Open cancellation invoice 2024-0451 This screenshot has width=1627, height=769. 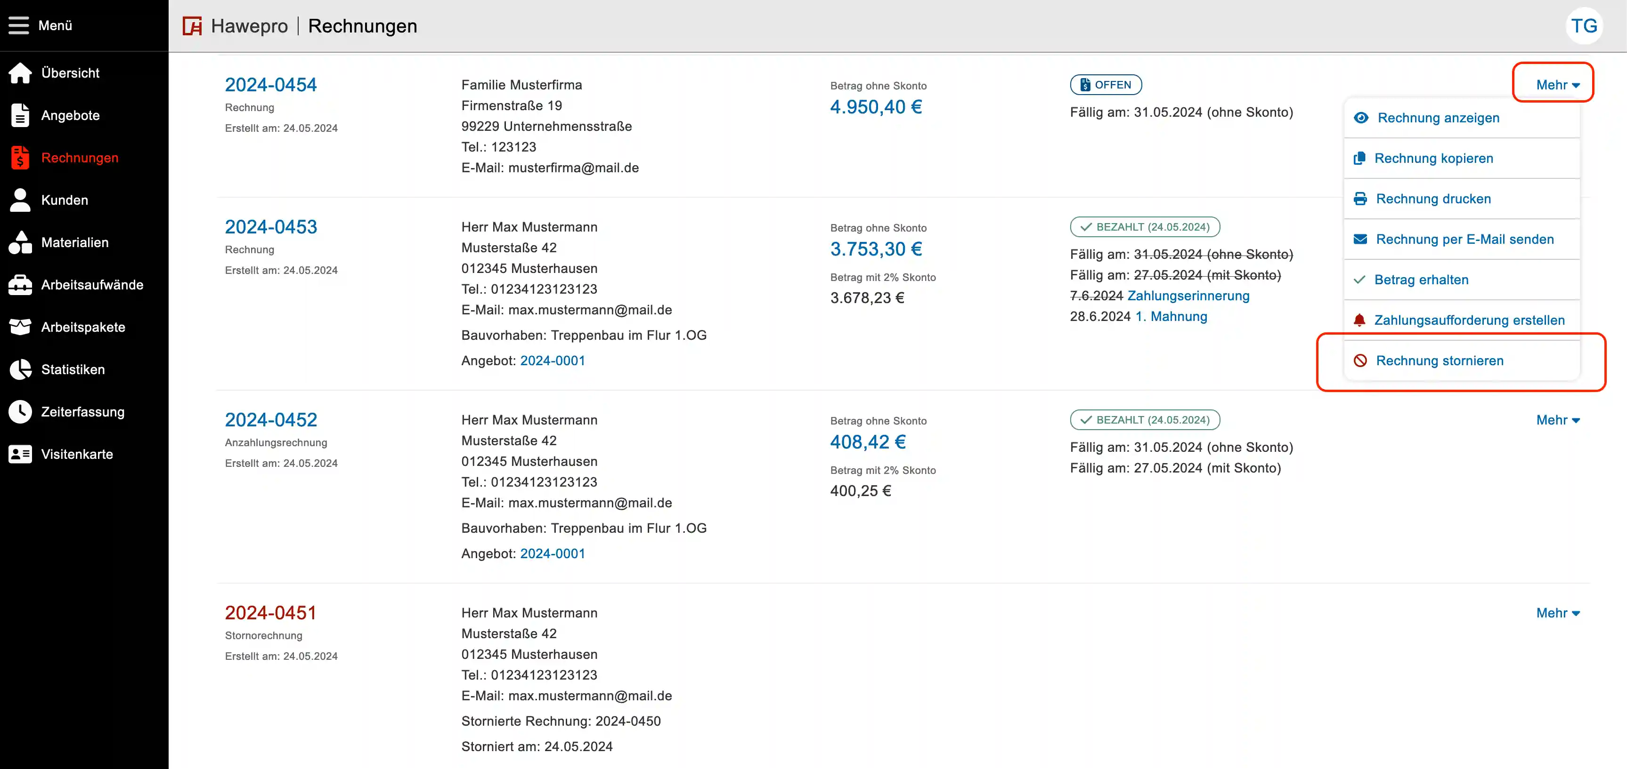[270, 613]
